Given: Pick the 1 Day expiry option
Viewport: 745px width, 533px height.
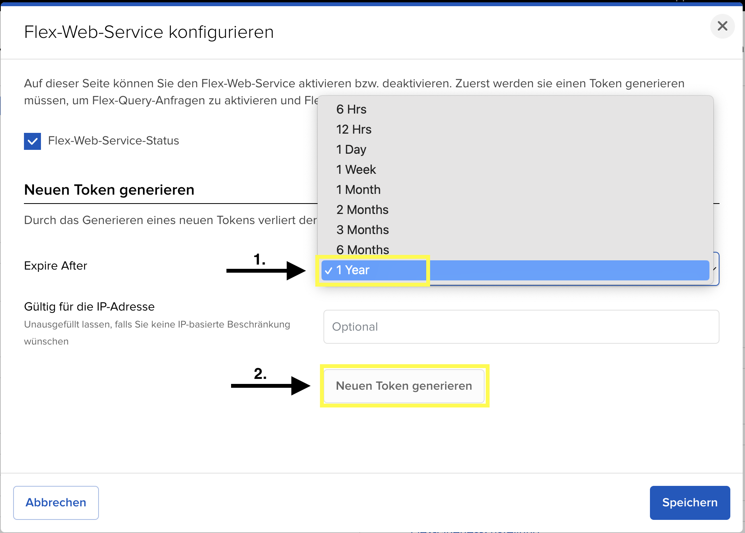Looking at the screenshot, I should coord(351,149).
